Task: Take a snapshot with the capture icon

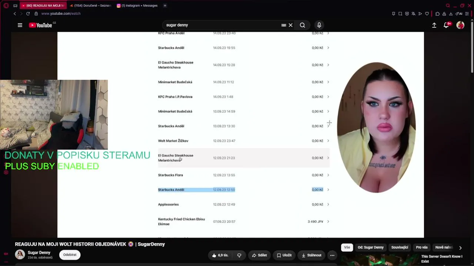Action: (x=400, y=14)
